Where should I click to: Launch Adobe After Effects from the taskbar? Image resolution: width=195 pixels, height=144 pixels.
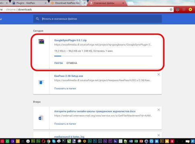coord(105,141)
